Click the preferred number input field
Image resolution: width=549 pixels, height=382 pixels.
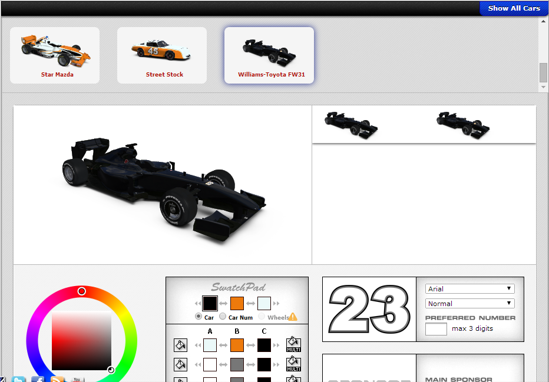(436, 329)
